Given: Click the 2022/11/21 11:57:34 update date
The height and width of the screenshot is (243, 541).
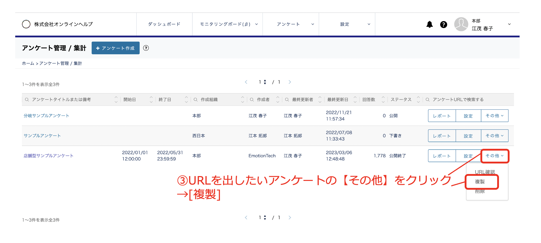Looking at the screenshot, I should click(339, 116).
